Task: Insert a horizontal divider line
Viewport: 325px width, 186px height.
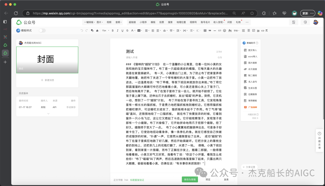Action: point(215,30)
